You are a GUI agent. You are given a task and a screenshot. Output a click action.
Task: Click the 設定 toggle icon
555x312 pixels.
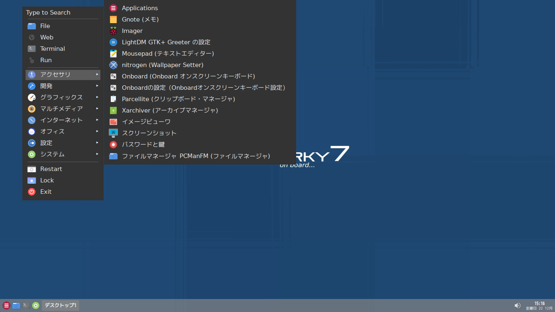(32, 143)
